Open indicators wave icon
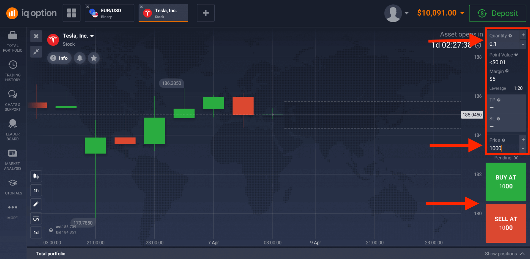This screenshot has height=259, width=530. click(36, 219)
